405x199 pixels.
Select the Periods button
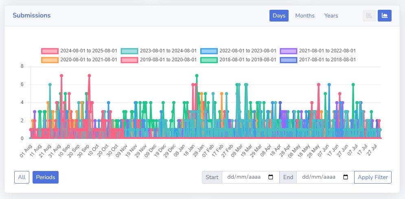pyautogui.click(x=46, y=177)
